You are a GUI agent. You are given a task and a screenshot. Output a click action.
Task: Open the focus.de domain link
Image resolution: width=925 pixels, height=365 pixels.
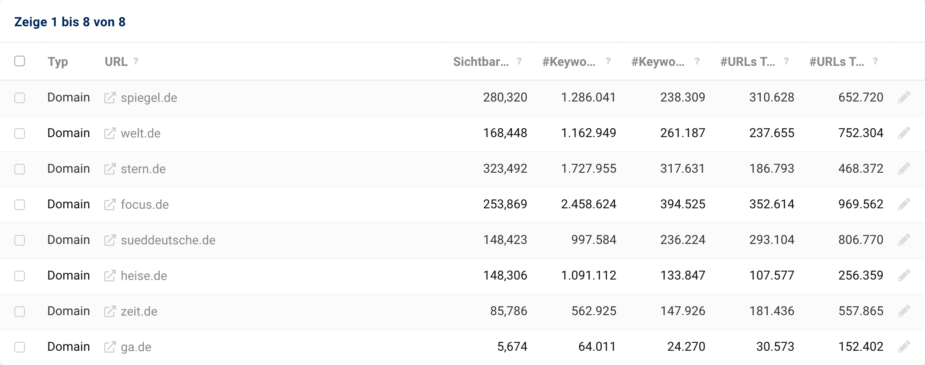click(145, 205)
